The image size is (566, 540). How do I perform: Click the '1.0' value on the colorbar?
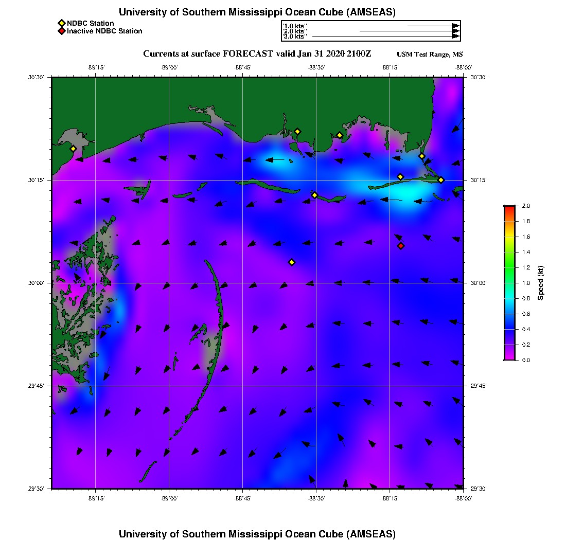point(526,283)
